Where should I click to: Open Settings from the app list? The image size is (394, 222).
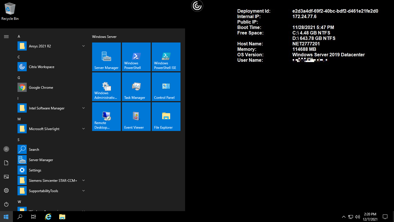click(x=52, y=170)
